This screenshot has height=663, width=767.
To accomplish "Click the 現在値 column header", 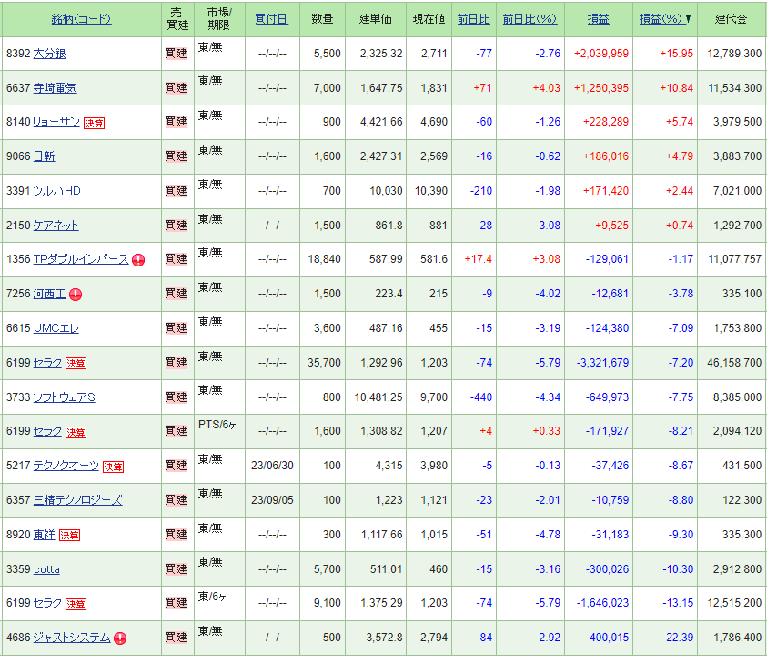I will [429, 19].
